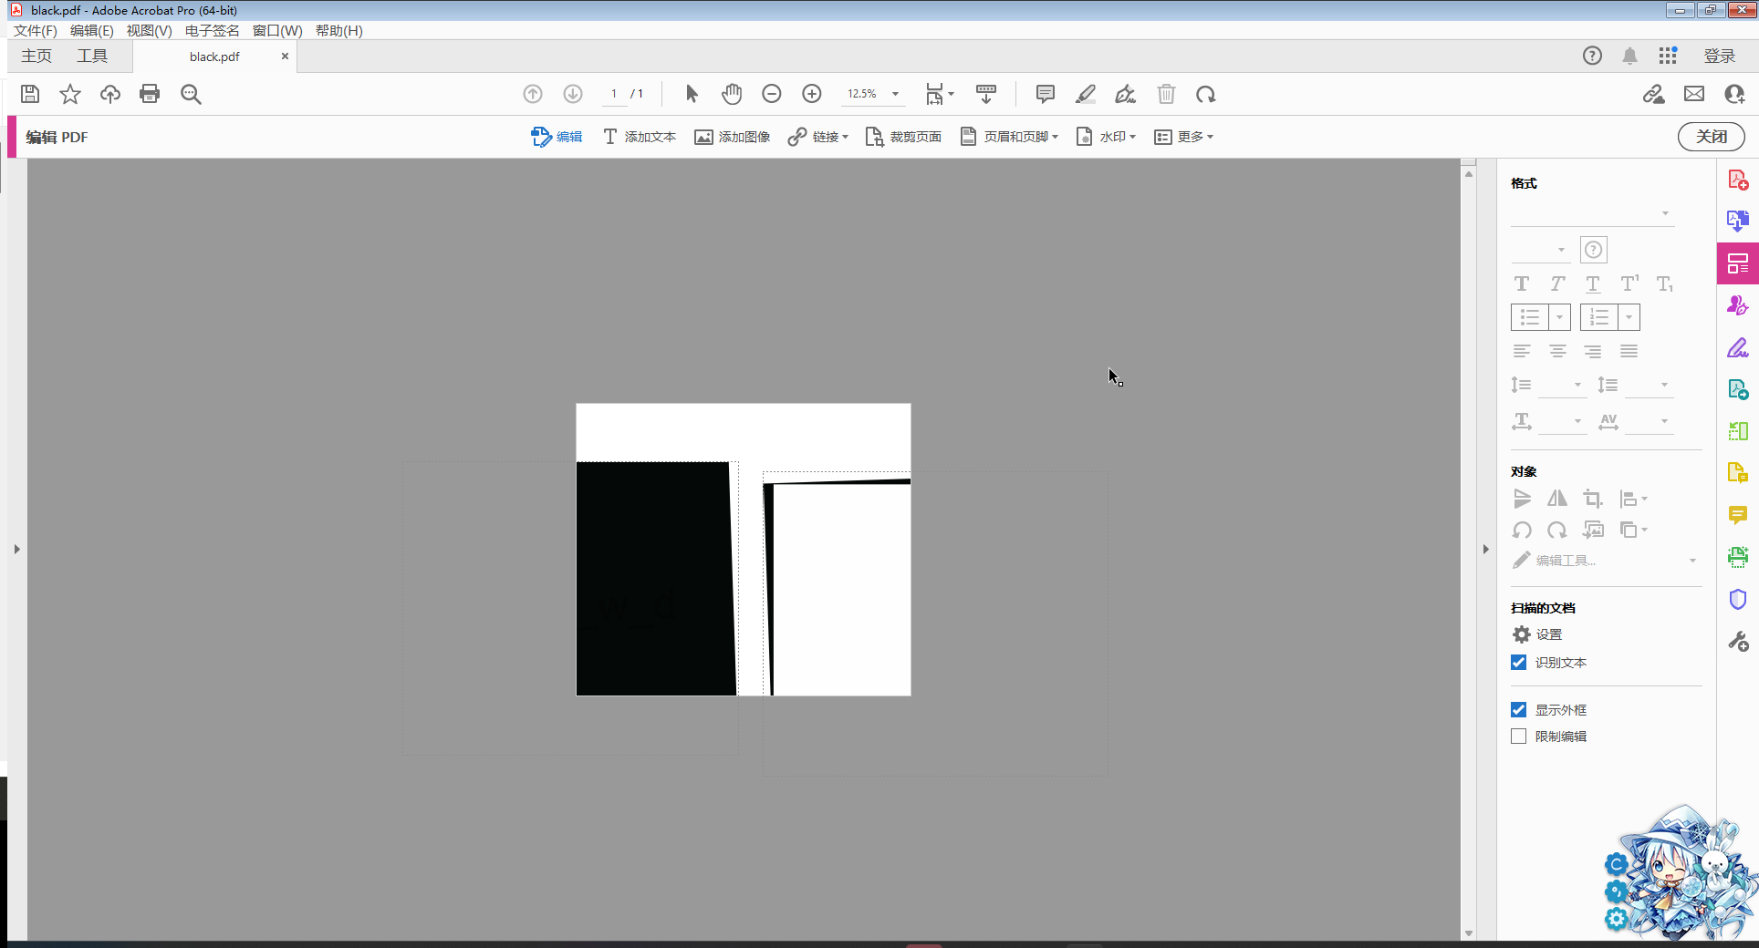Viewport: 1759px width, 948px height.
Task: Click the Send file by email icon
Action: click(x=1693, y=94)
